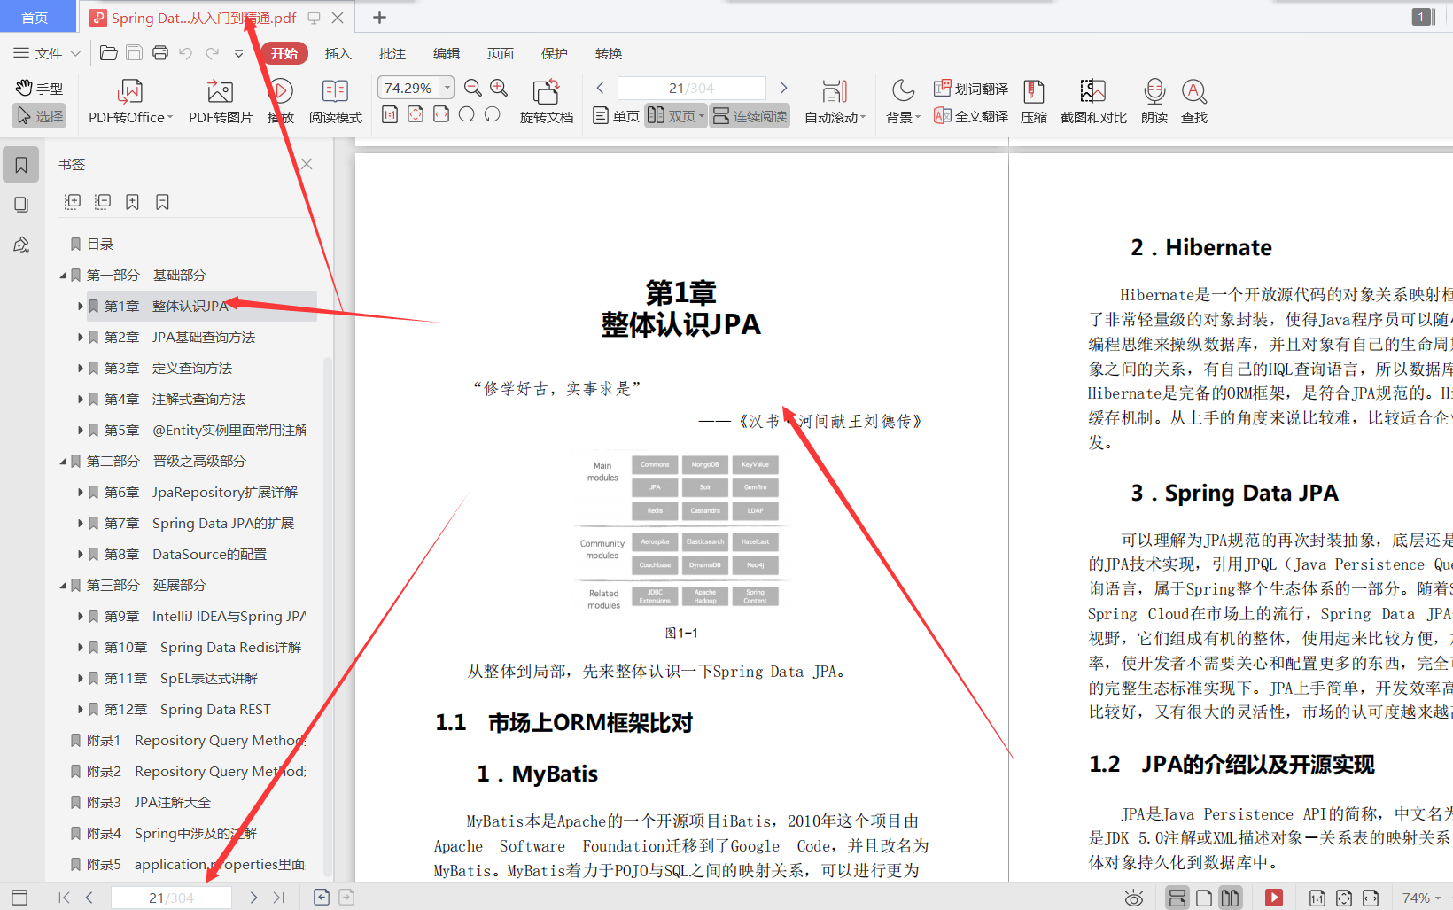The height and width of the screenshot is (910, 1453).
Task: Switch to the 编辑 tab
Action: coord(447,53)
